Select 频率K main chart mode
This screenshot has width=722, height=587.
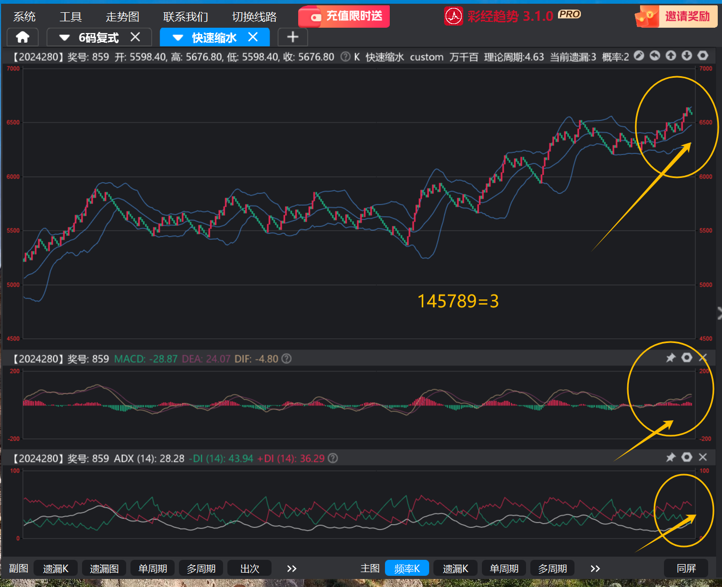pos(407,568)
